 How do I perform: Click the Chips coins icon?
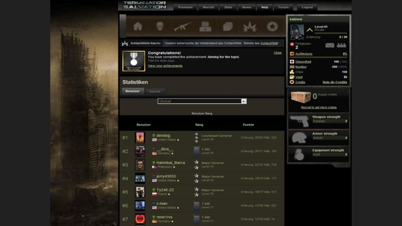292,72
